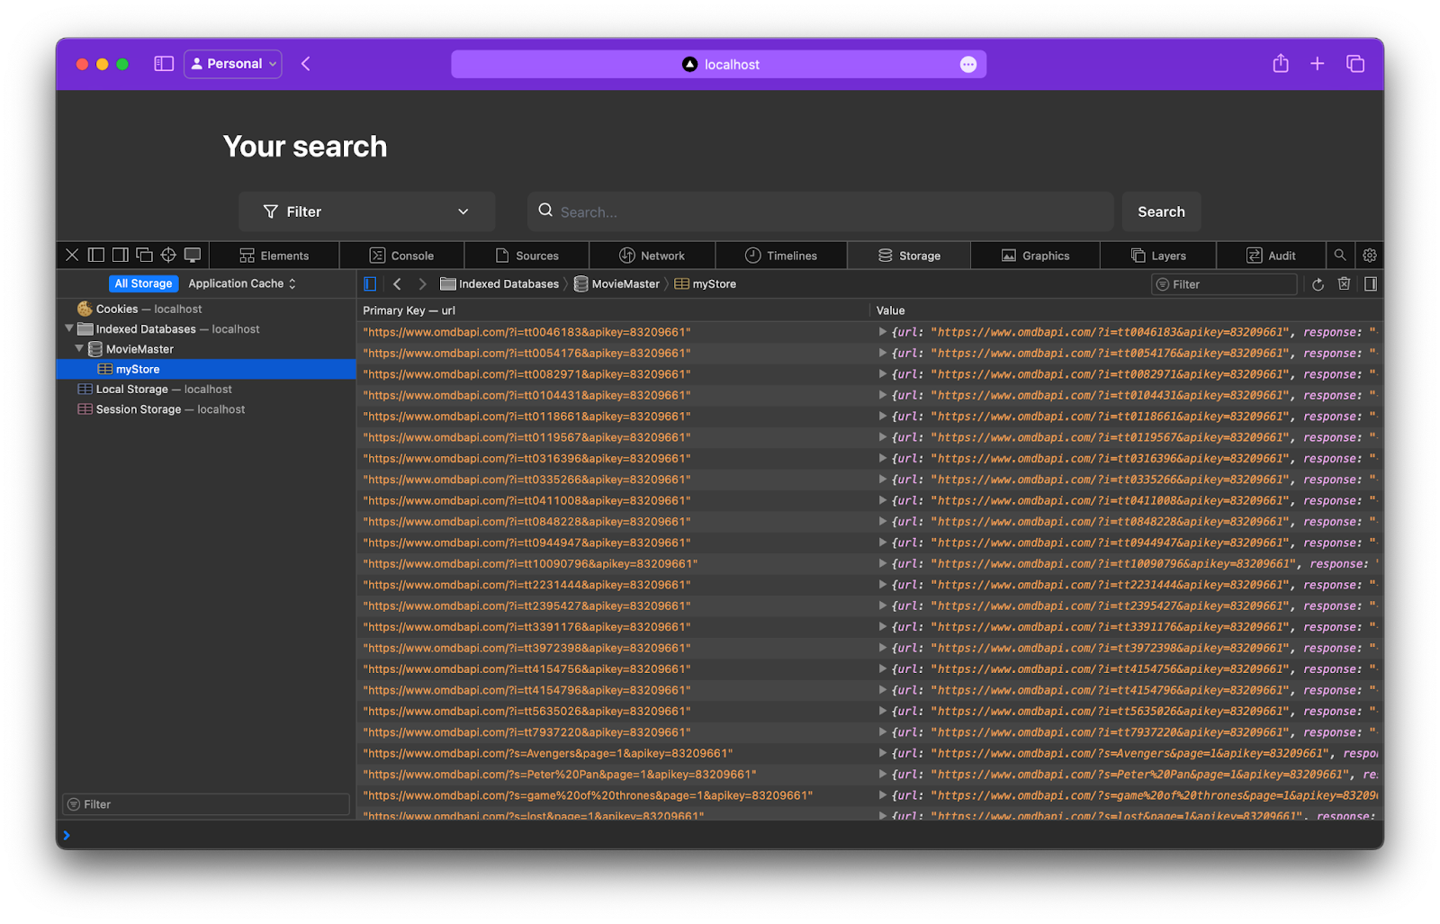Open the Personal profile dropdown
Image resolution: width=1440 pixels, height=924 pixels.
(x=233, y=64)
